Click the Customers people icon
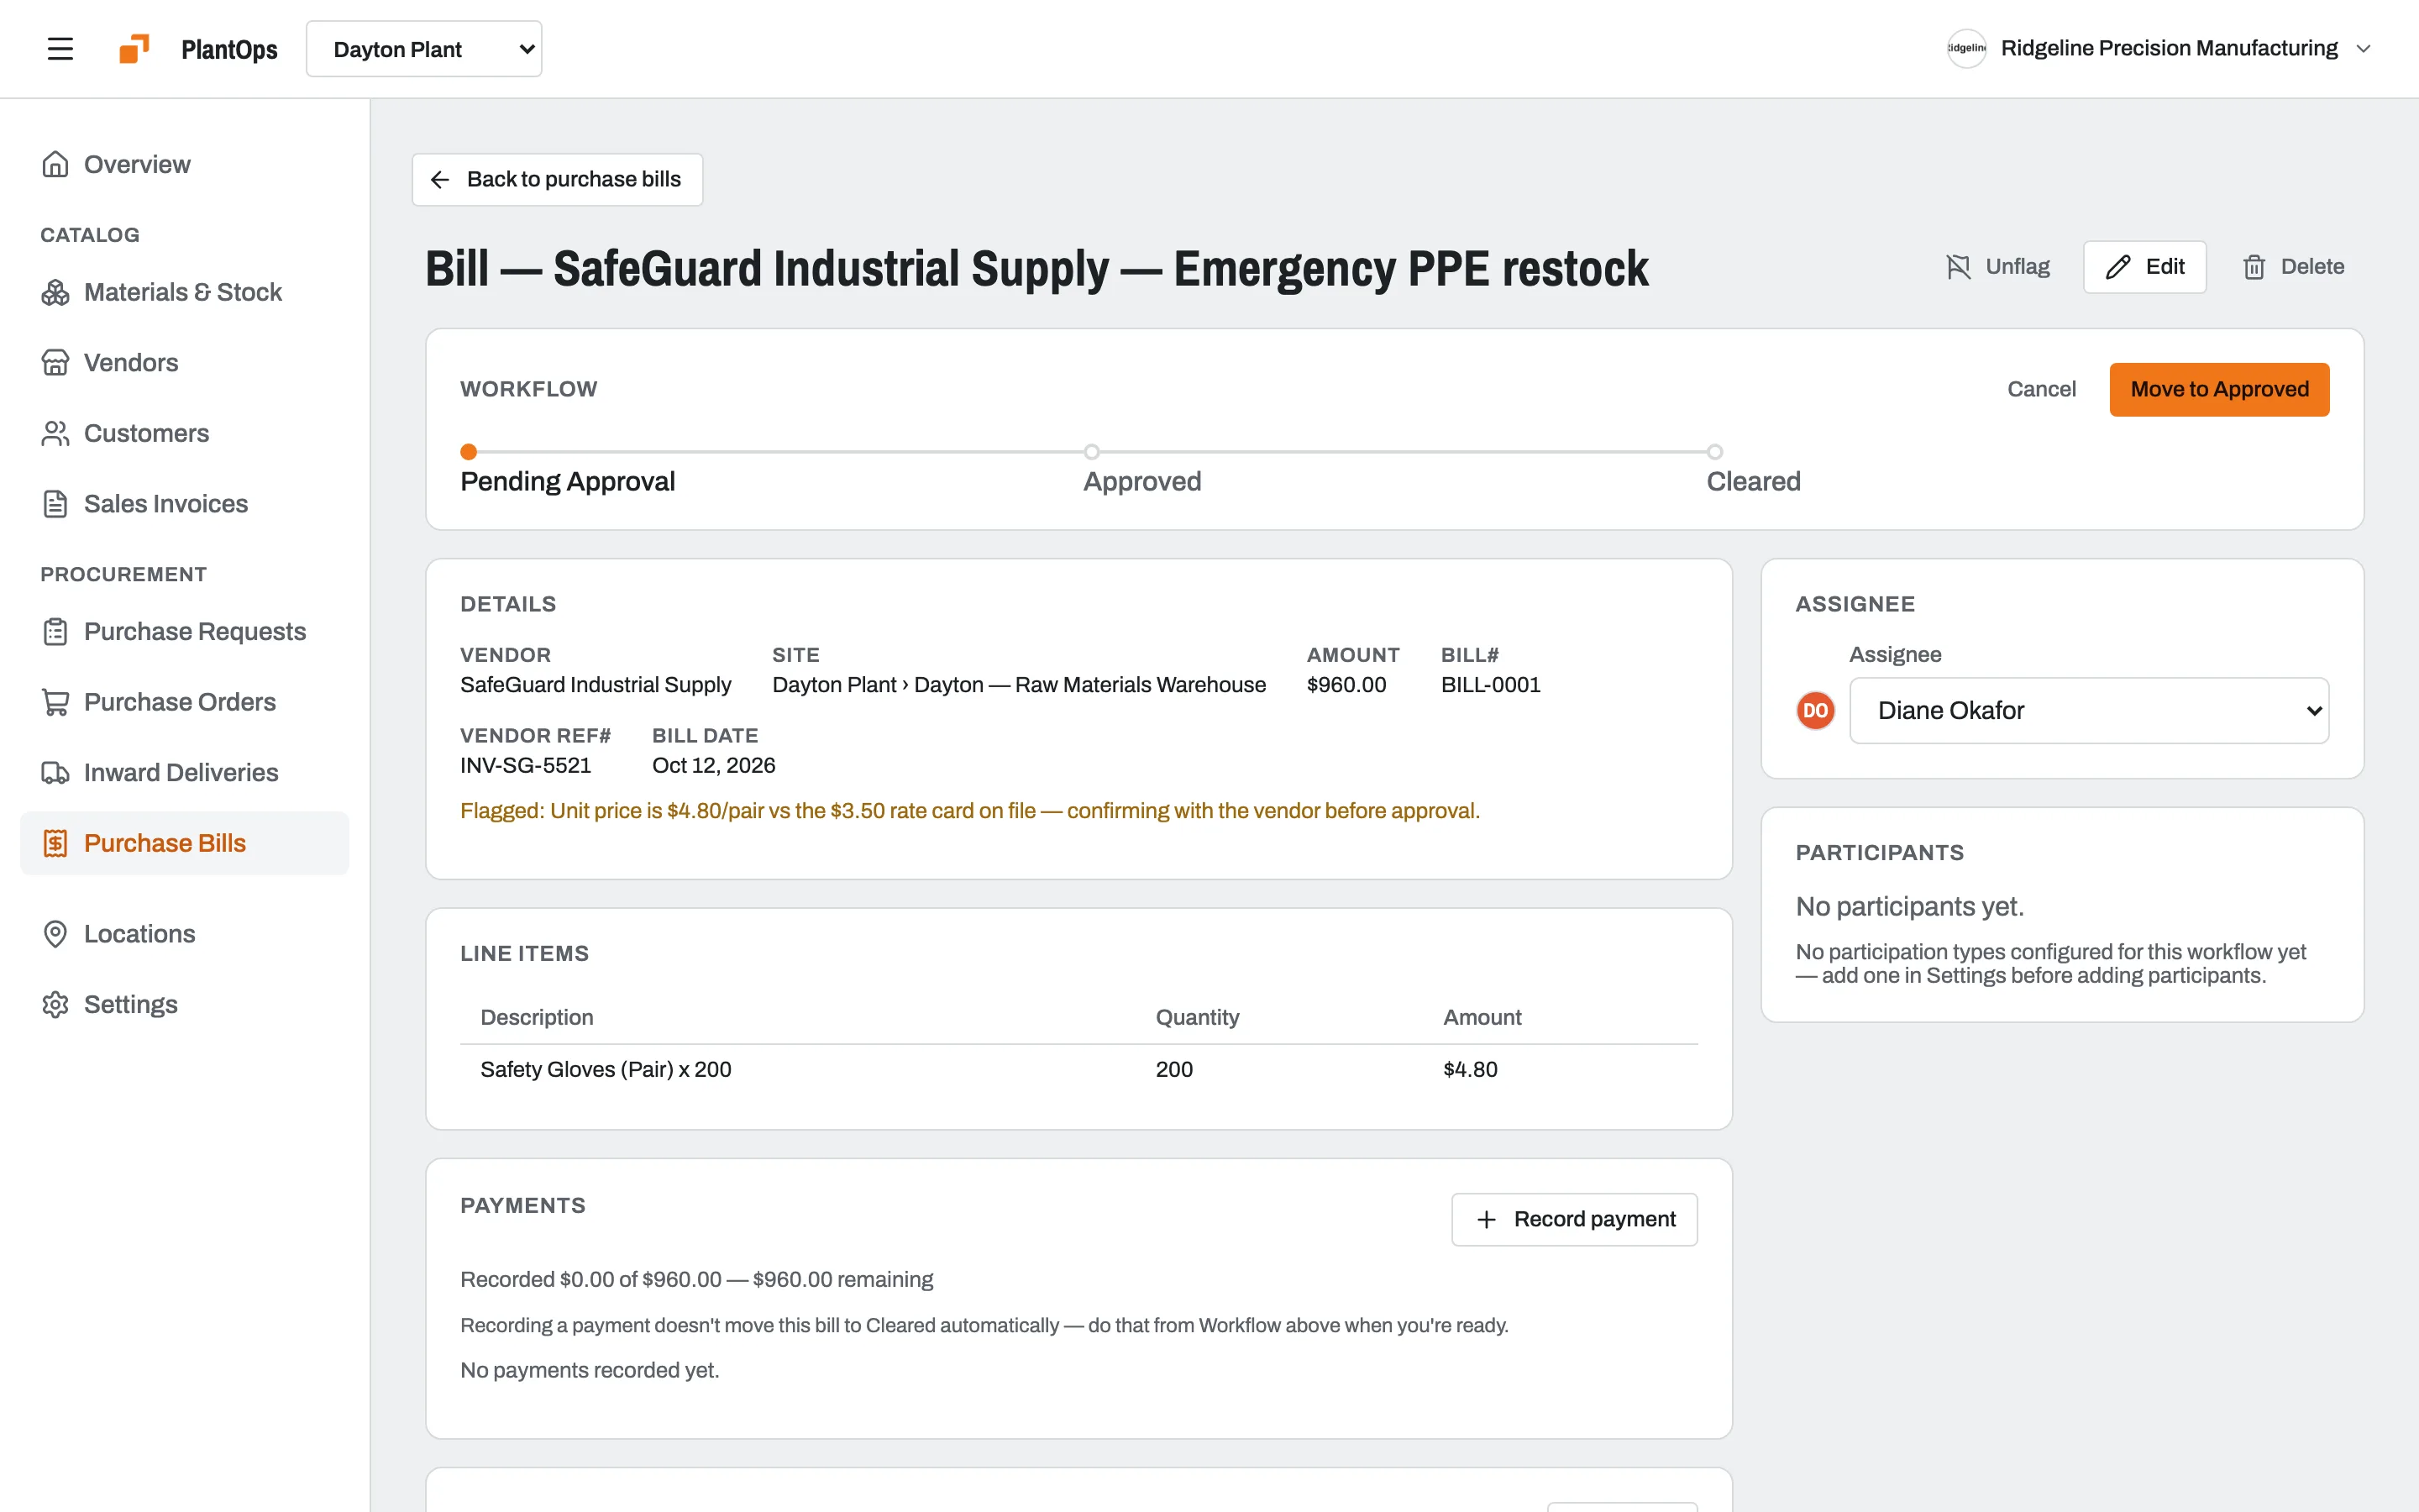Image resolution: width=2419 pixels, height=1512 pixels. pyautogui.click(x=55, y=433)
